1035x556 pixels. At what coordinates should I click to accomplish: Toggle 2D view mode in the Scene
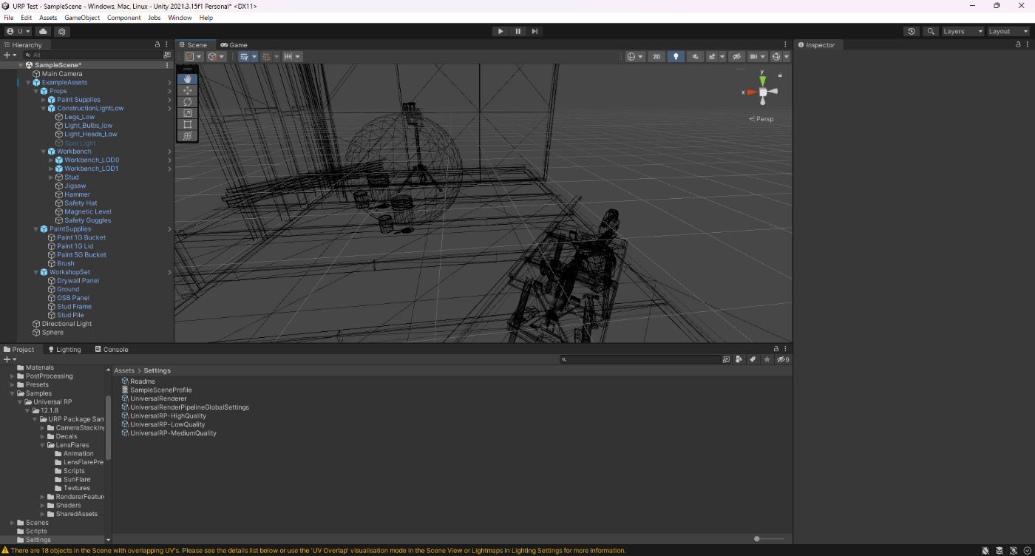(656, 57)
